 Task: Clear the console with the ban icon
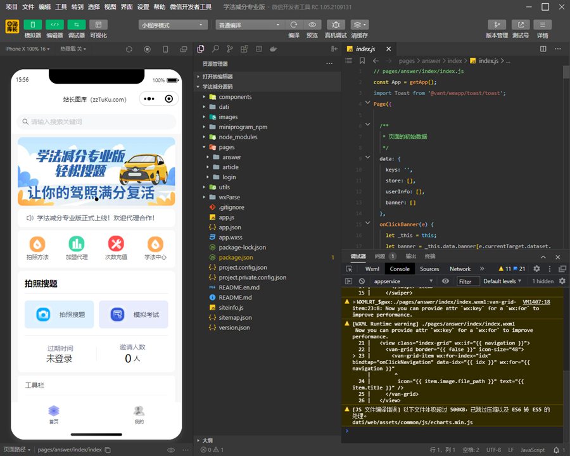point(362,281)
